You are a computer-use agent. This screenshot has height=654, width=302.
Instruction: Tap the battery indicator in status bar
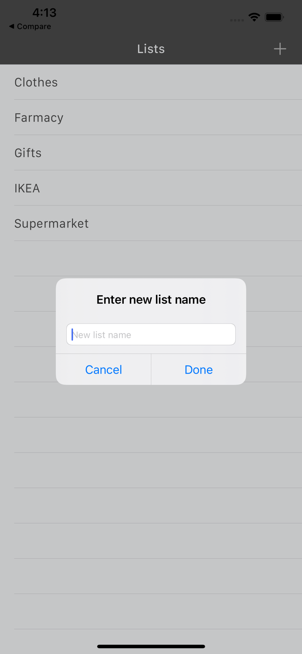(275, 17)
